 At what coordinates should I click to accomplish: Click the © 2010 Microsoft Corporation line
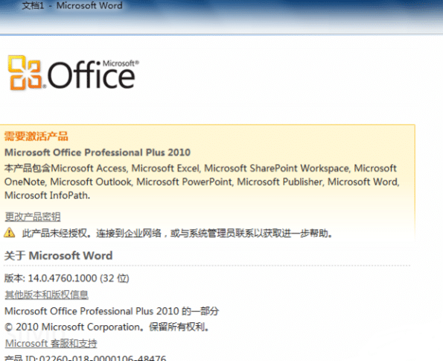click(x=107, y=327)
